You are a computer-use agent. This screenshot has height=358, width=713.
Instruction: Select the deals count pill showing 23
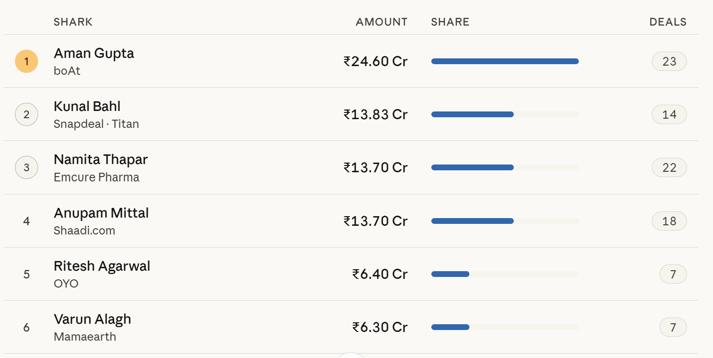669,61
